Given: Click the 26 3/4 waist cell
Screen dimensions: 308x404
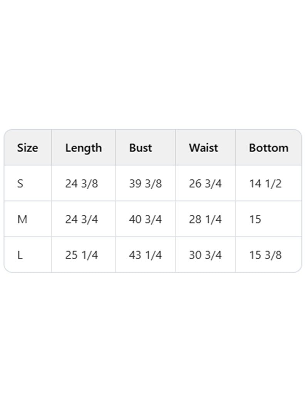Looking at the screenshot, I should point(205,184).
